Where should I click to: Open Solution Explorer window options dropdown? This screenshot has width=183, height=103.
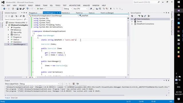[22, 13]
